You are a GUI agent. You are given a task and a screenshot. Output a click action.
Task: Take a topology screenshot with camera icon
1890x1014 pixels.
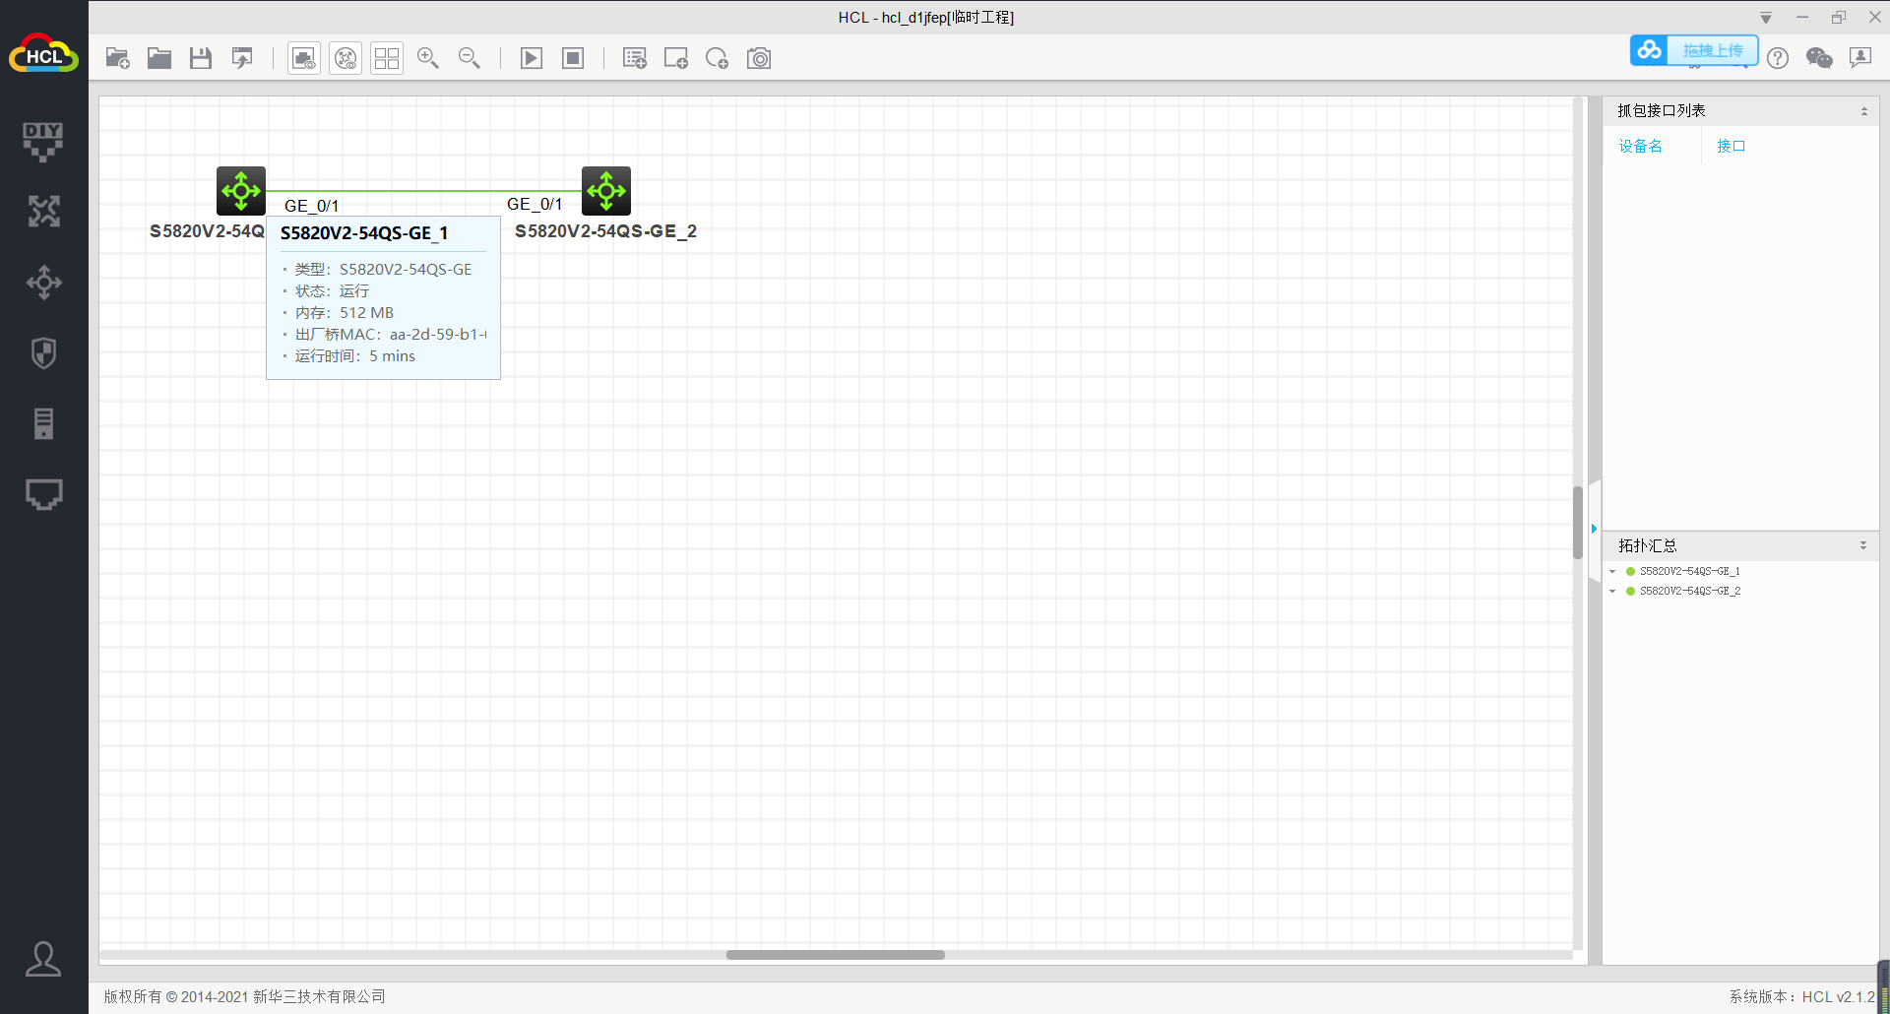point(759,58)
